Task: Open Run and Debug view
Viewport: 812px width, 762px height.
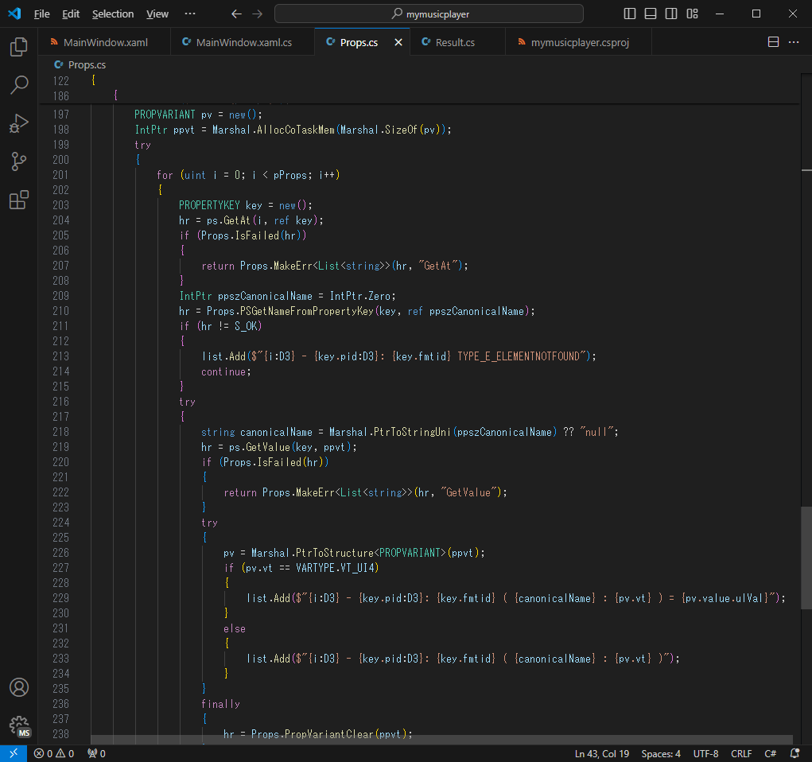Action: (19, 123)
